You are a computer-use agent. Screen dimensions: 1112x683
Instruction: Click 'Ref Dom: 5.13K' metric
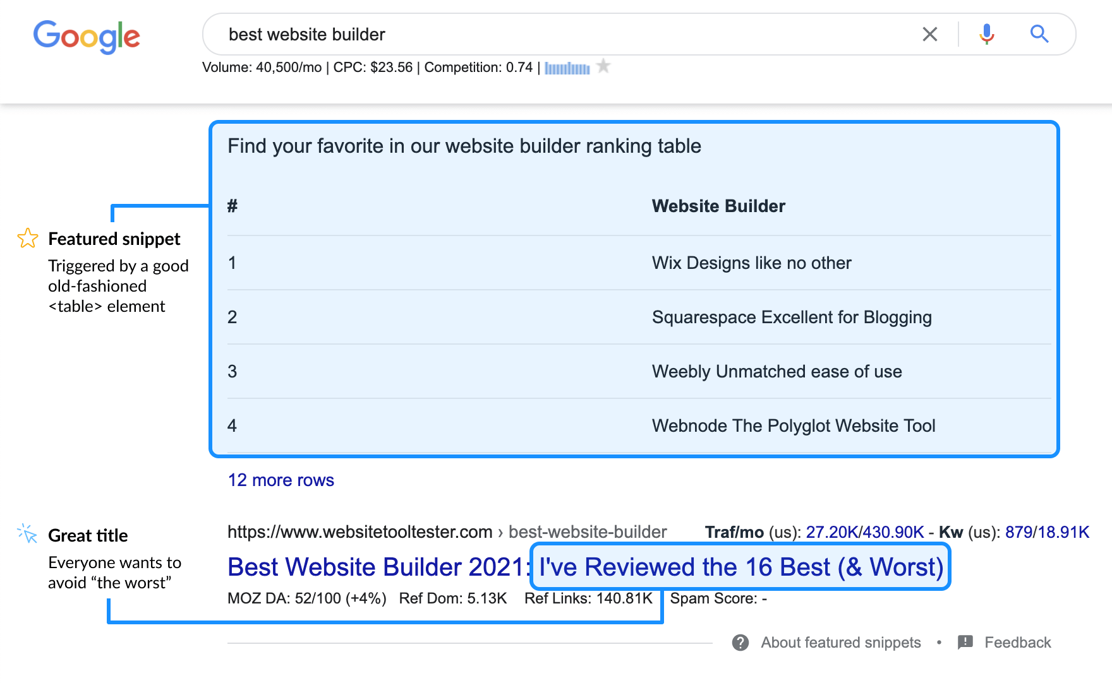coord(453,598)
